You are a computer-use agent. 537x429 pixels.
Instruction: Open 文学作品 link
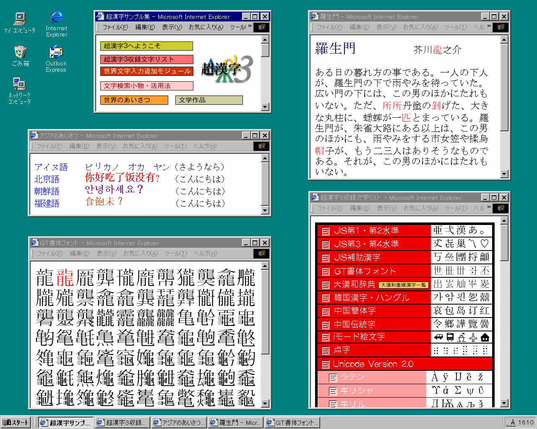coord(209,100)
